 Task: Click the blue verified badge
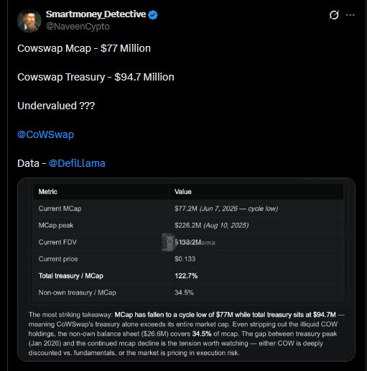coord(153,14)
